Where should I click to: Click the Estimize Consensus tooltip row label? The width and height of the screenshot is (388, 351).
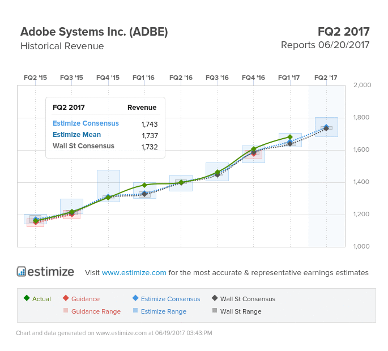pyautogui.click(x=86, y=123)
